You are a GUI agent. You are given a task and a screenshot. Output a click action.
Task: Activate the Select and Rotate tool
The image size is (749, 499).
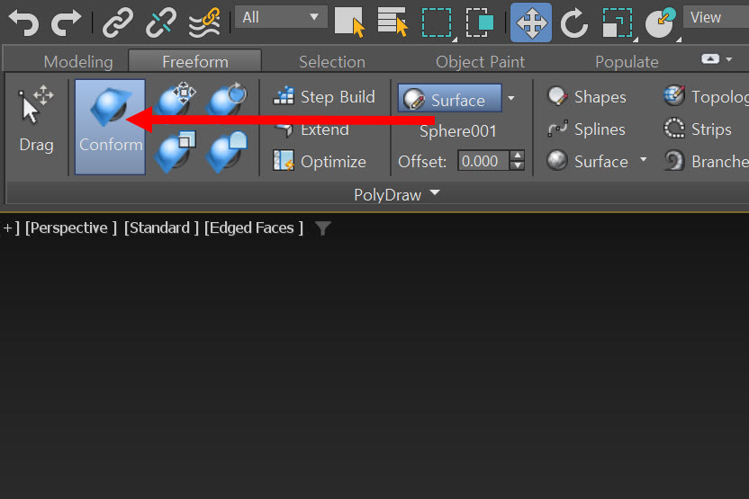[574, 22]
